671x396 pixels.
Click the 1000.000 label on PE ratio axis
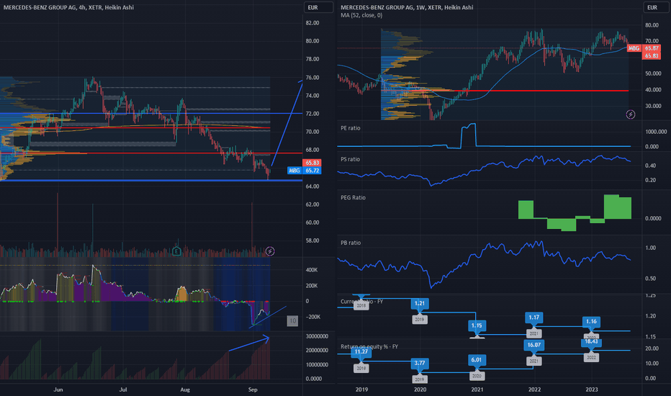[x=656, y=132]
